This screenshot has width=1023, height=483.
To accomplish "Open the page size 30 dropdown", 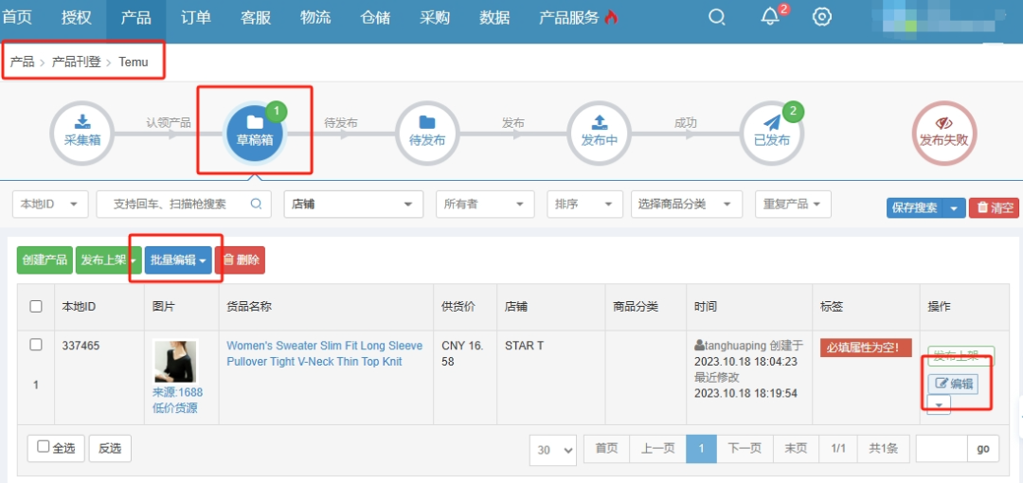I will coord(554,450).
